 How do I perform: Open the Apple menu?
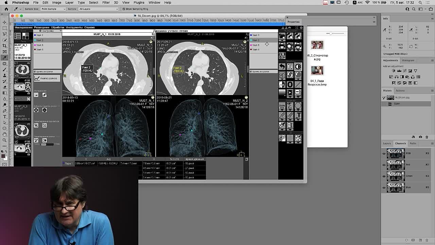pyautogui.click(x=6, y=2)
